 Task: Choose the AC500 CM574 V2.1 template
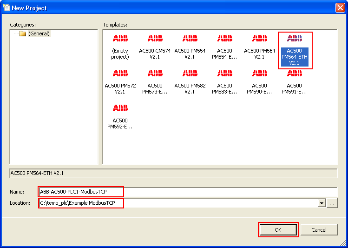tap(155, 47)
